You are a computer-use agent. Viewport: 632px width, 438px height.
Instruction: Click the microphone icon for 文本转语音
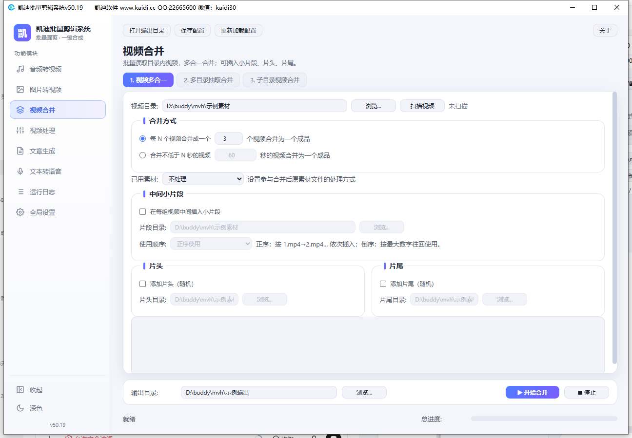tap(20, 171)
